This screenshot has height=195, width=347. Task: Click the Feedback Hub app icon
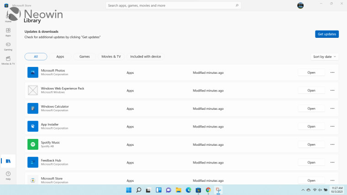point(33,162)
